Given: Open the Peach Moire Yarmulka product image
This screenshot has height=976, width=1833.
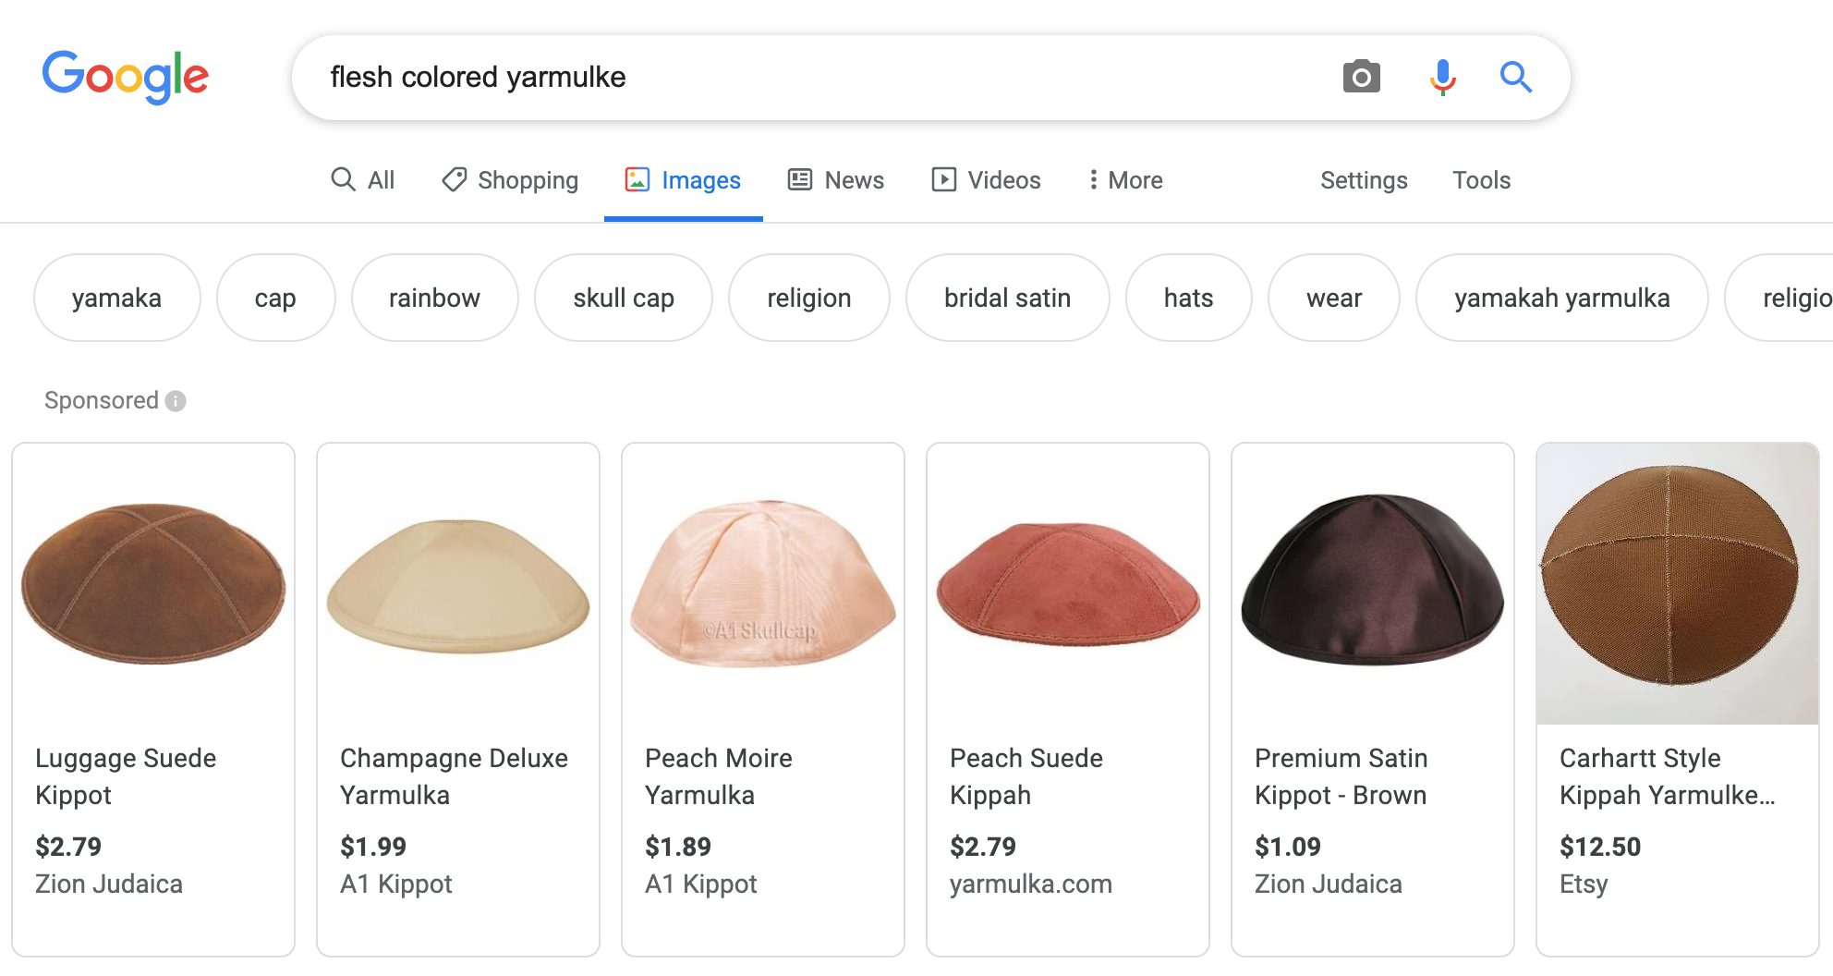Looking at the screenshot, I should [x=763, y=583].
